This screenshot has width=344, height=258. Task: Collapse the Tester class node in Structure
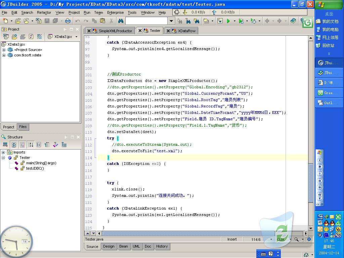point(3,158)
